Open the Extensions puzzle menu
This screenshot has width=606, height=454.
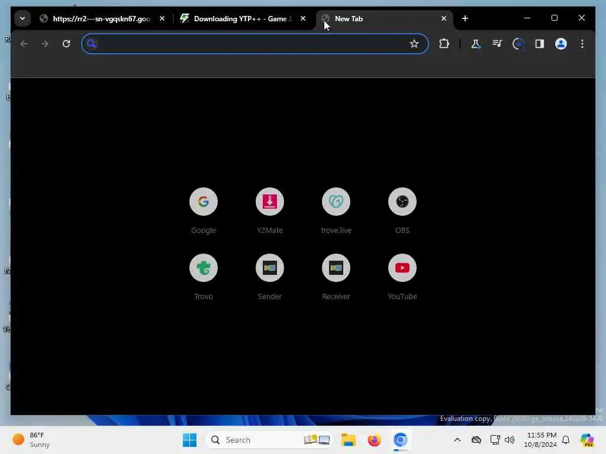[x=444, y=44]
